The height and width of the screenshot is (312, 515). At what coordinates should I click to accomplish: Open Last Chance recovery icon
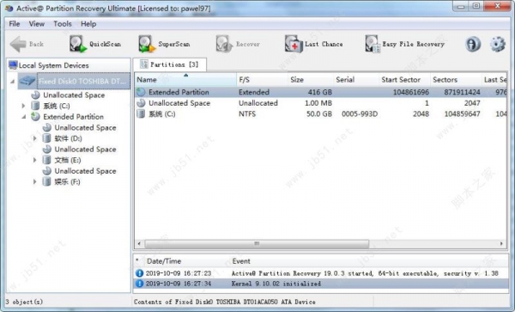(x=294, y=44)
